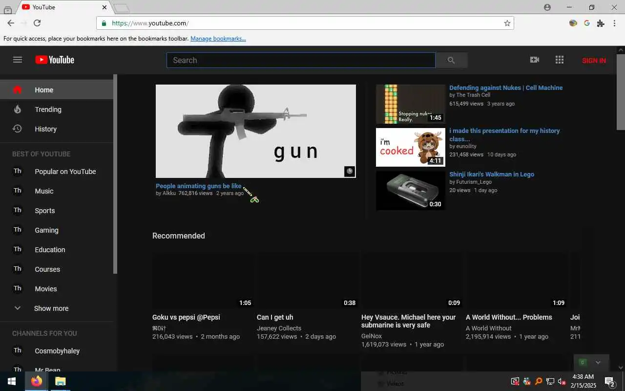
Task: Click the Trending flame icon
Action: 18,109
